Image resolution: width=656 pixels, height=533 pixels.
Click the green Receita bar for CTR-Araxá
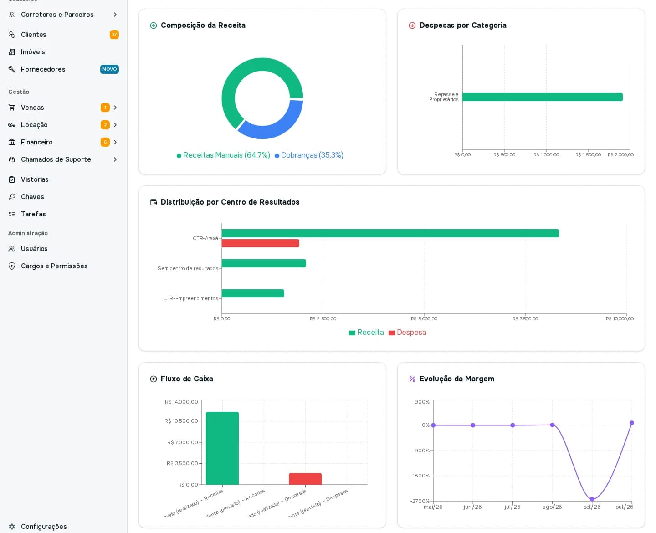[x=390, y=233]
